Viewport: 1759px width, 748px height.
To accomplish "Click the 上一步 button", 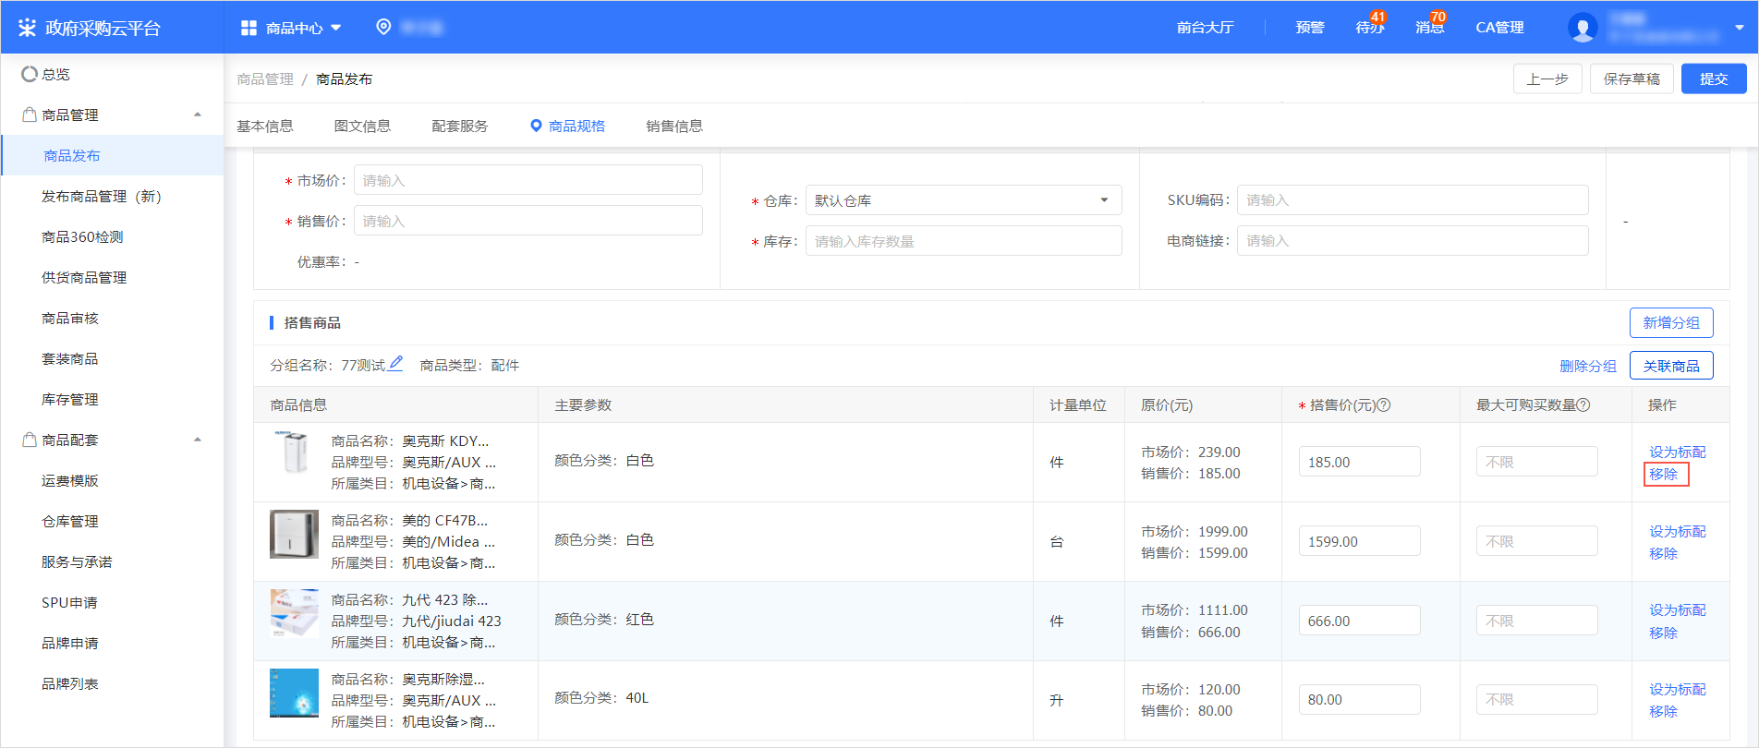I will (1547, 78).
